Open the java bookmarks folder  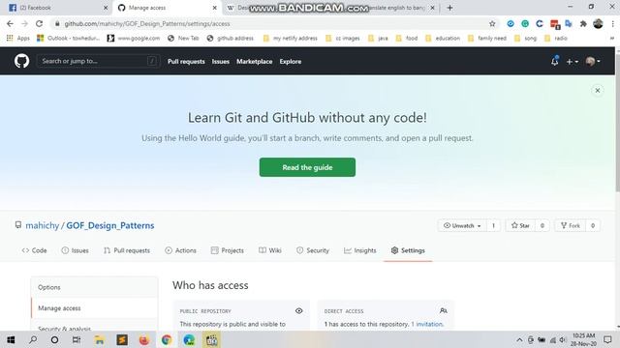pyautogui.click(x=378, y=39)
